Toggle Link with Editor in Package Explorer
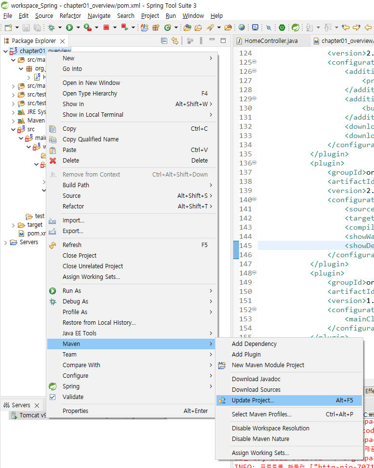The height and width of the screenshot is (468, 374). (175, 41)
